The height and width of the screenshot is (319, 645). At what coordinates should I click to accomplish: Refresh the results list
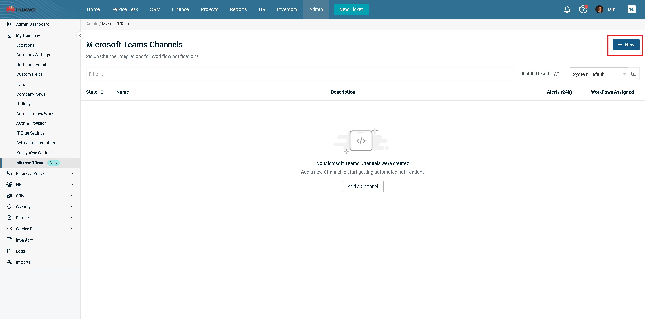pyautogui.click(x=557, y=74)
